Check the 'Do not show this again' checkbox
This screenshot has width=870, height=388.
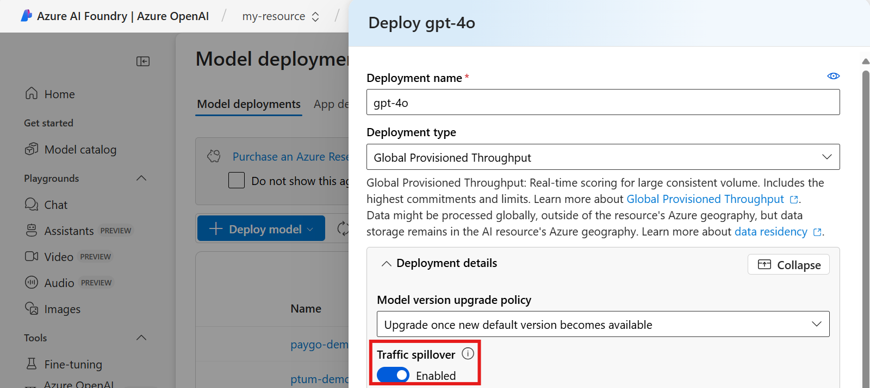(237, 180)
